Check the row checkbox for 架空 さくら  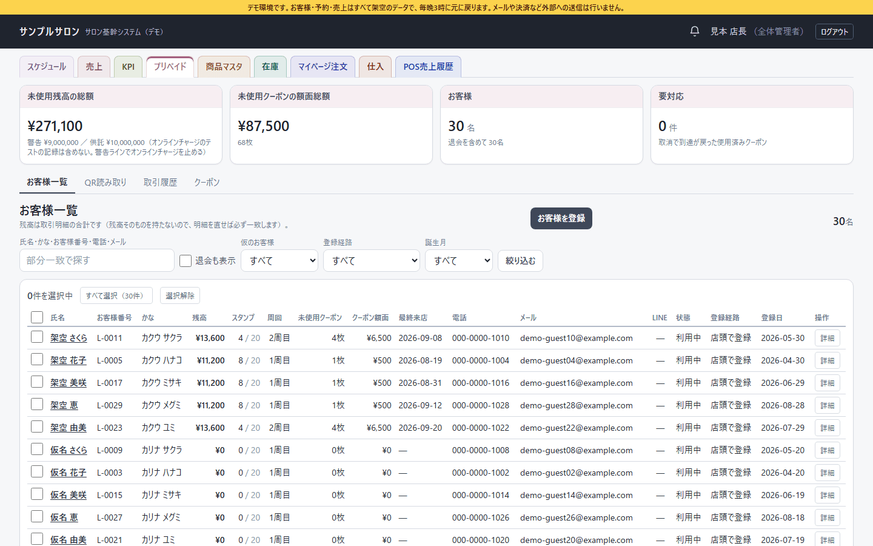[x=37, y=337]
